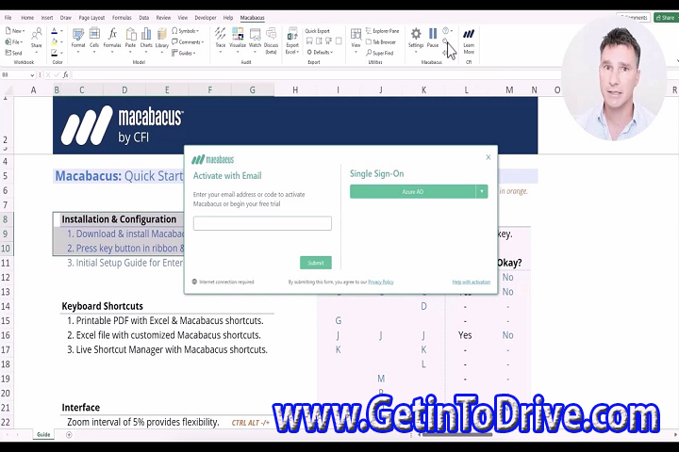
Task: Click the last Quick Export icon
Action: pos(339,41)
